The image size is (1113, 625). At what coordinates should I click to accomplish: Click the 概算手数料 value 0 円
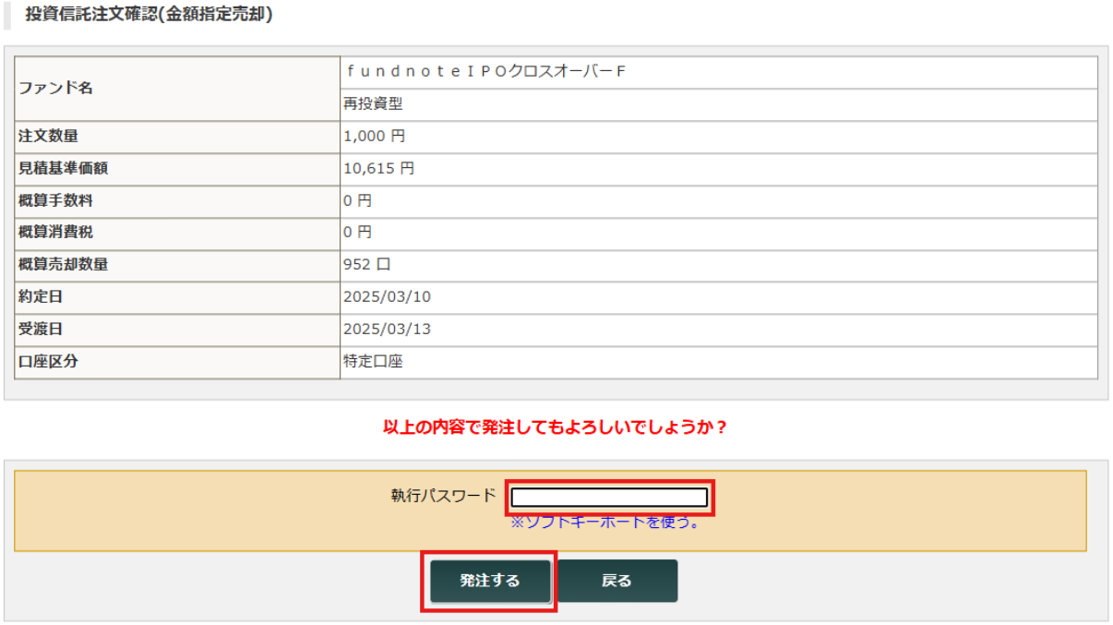click(x=357, y=200)
